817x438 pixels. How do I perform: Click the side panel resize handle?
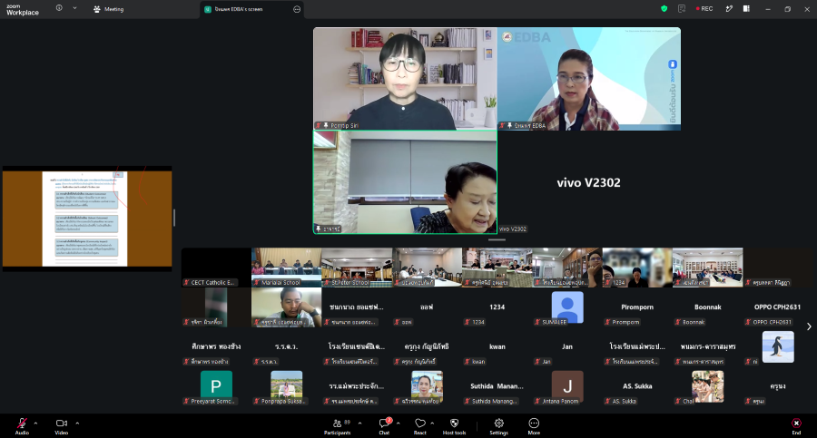174,218
